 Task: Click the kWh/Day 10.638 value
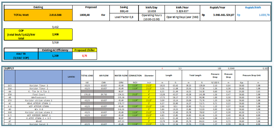pyautogui.click(x=152, y=11)
